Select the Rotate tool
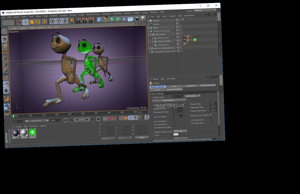300x194 pixels. pos(38,22)
